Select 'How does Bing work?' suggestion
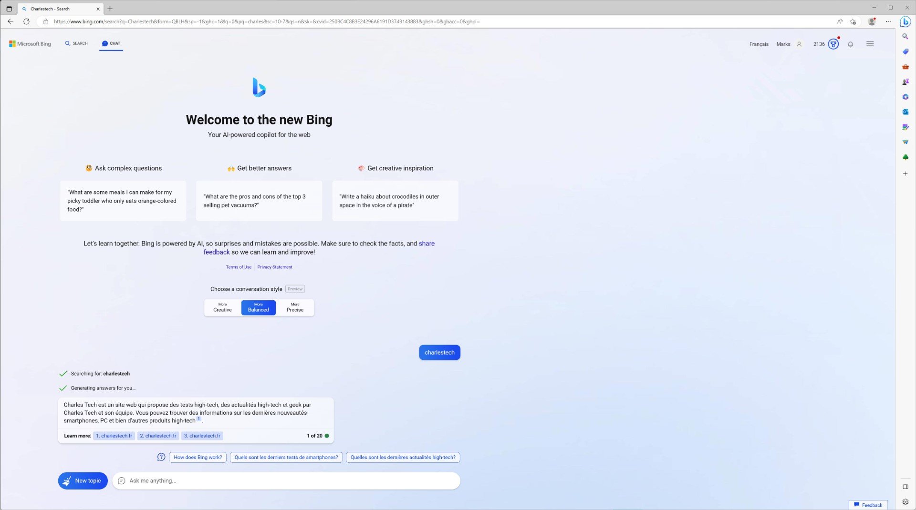The height and width of the screenshot is (510, 916). click(x=198, y=458)
